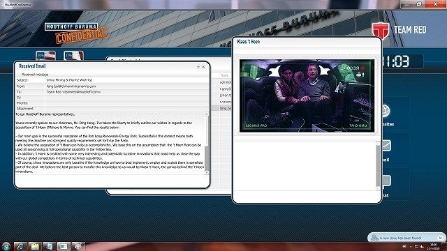Click the fifth taskbar window icon

[x=64, y=246]
